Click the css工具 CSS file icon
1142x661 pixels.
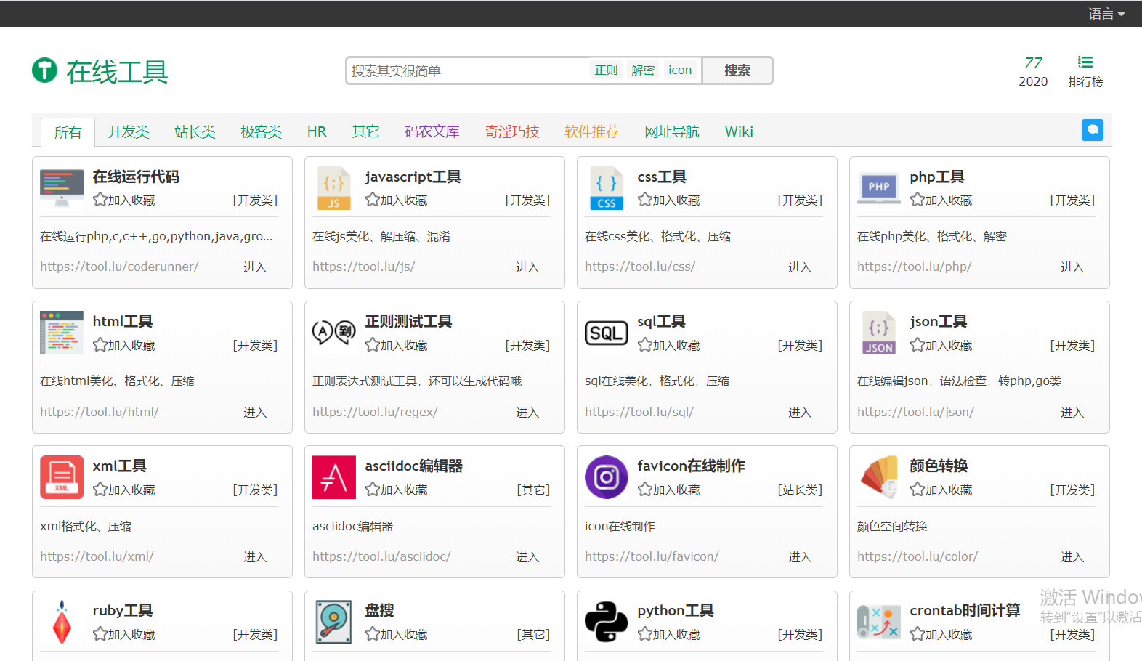coord(607,188)
